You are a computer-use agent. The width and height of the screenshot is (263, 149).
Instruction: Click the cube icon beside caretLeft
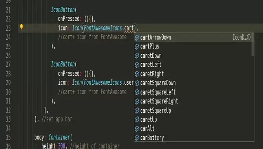click(x=137, y=65)
